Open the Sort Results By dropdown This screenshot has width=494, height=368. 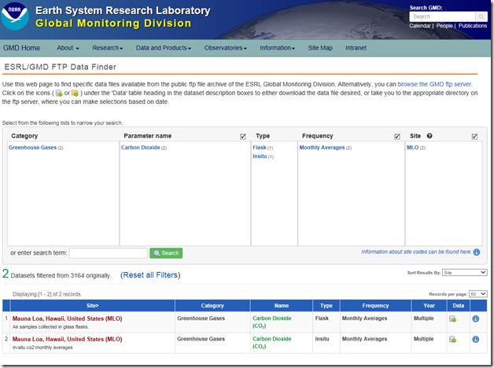coord(465,272)
